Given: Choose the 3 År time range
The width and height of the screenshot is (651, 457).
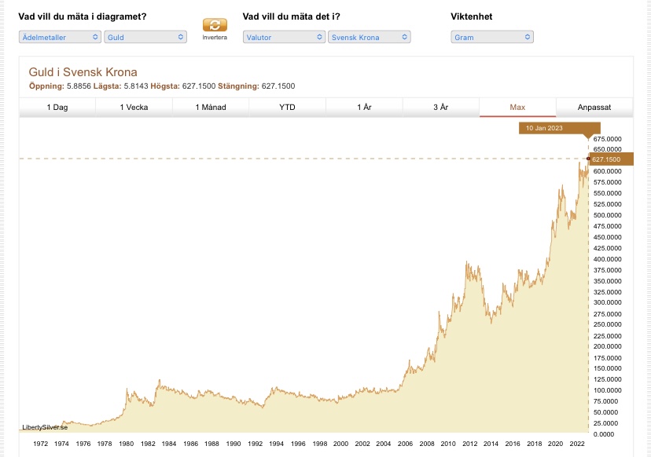Looking at the screenshot, I should click(x=440, y=107).
